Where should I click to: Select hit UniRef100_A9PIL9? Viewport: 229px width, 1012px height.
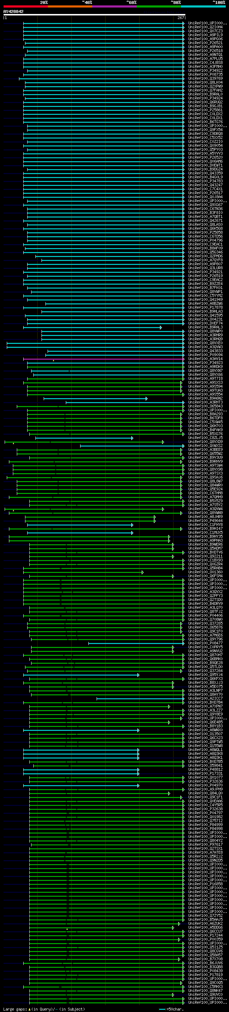coord(205,35)
